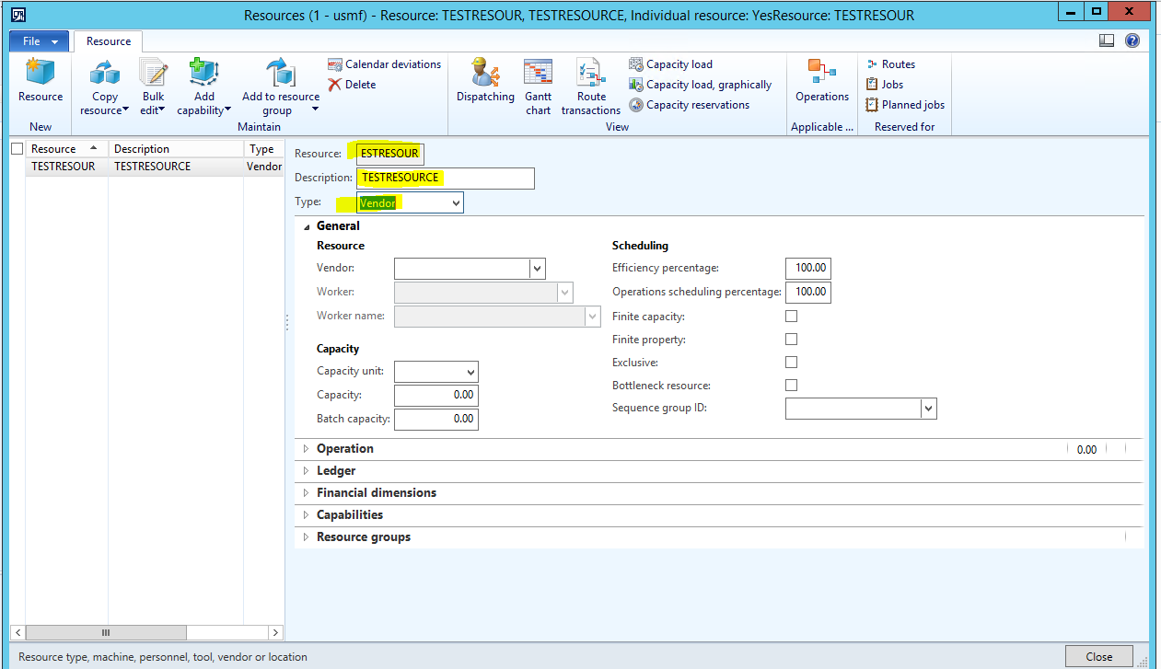This screenshot has width=1161, height=669.
Task: Open the help icon at top right
Action: [1132, 40]
